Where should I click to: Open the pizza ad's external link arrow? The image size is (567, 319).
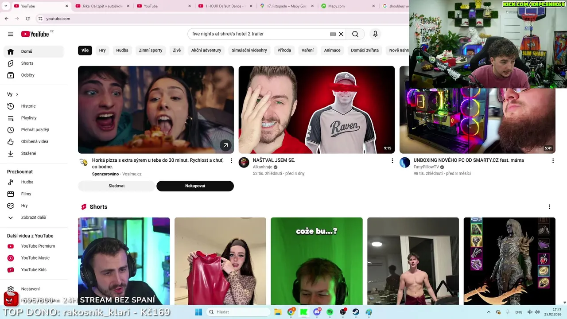click(x=225, y=145)
